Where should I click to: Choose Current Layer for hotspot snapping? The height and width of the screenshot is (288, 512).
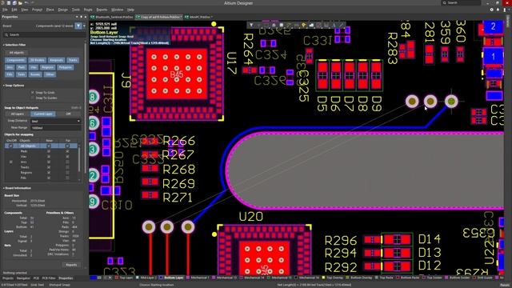tap(43, 114)
